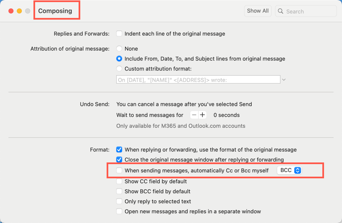The height and width of the screenshot is (223, 342).
Task: Enable automatically Cc or Bcc myself
Action: tap(119, 170)
